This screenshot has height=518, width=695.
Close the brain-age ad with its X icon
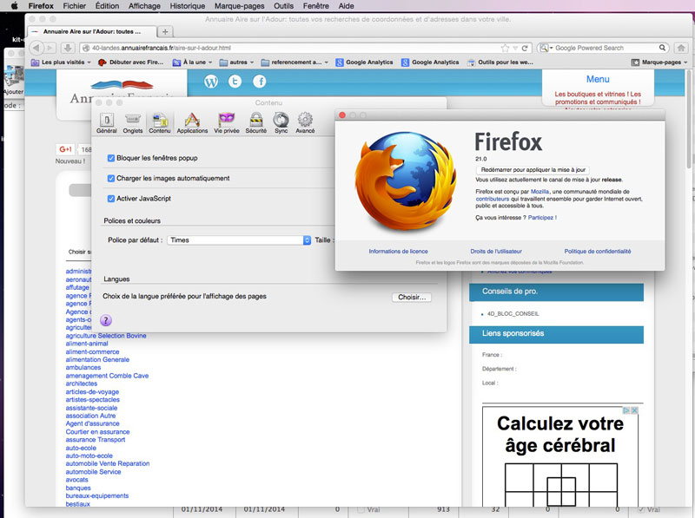(x=635, y=410)
